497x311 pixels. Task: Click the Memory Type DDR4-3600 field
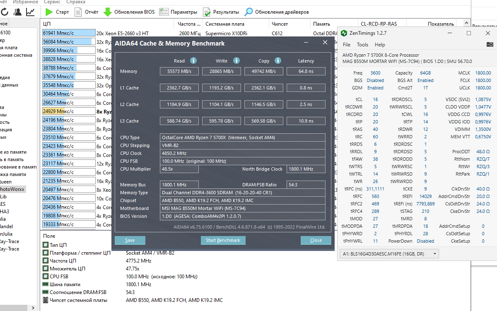coord(243,193)
